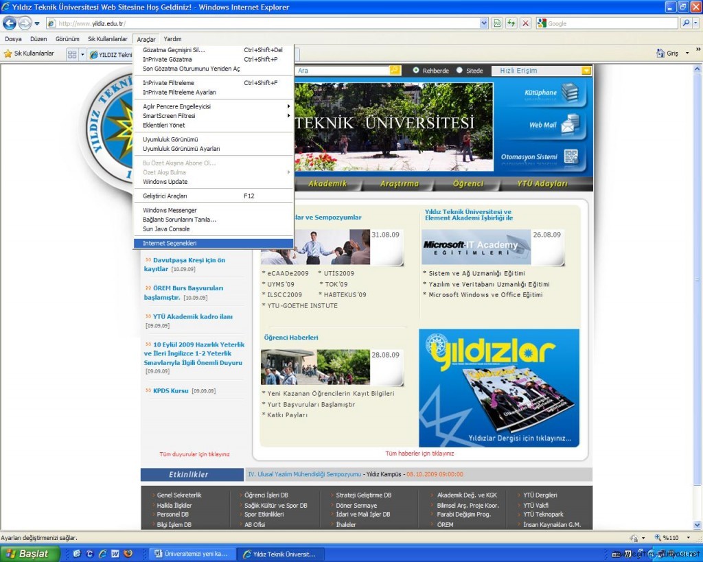703x562 pixels.
Task: Select Eklentileri Yönet menu entry
Action: [x=163, y=125]
